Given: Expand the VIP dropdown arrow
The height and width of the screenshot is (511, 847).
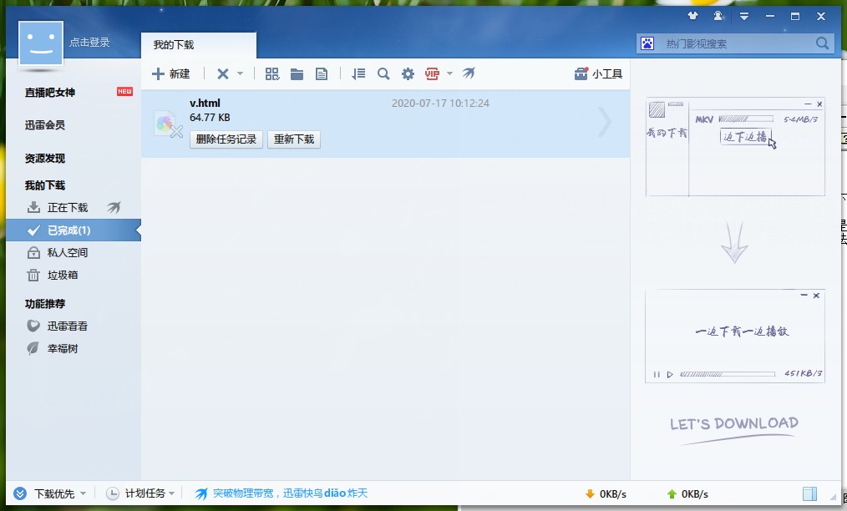Looking at the screenshot, I should (x=449, y=73).
